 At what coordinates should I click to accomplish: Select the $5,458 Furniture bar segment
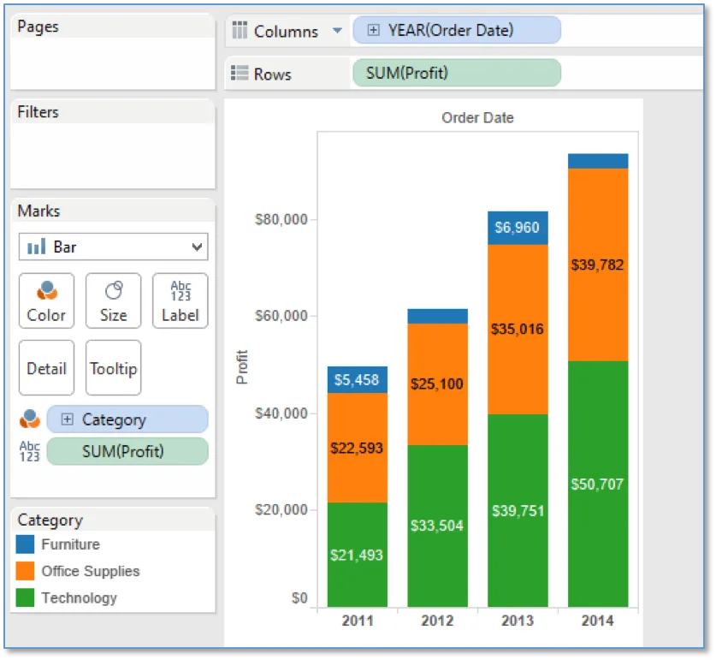click(x=358, y=379)
